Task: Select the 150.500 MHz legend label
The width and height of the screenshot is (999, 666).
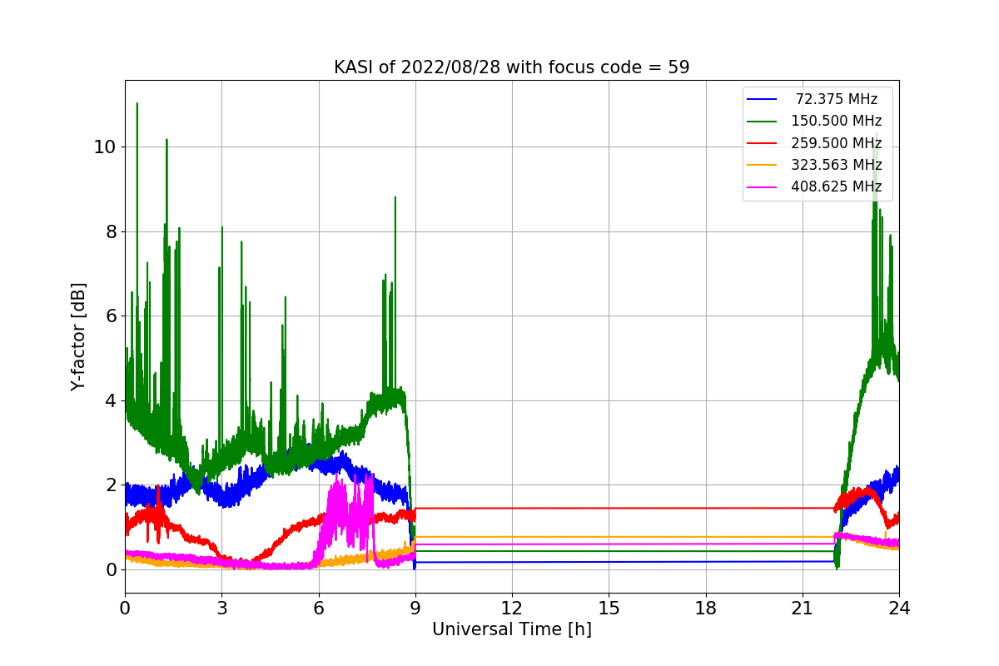Action: point(836,122)
